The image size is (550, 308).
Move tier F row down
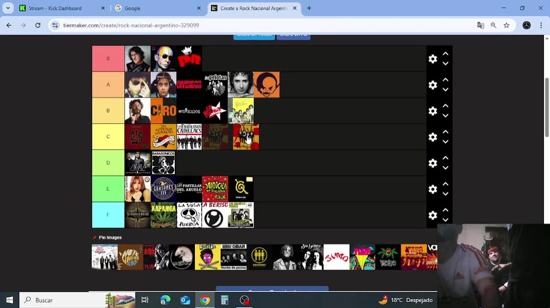point(445,220)
